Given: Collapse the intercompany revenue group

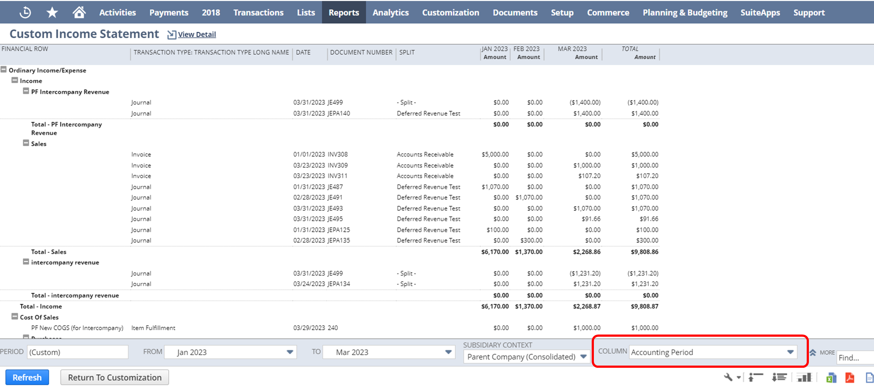Looking at the screenshot, I should [26, 262].
